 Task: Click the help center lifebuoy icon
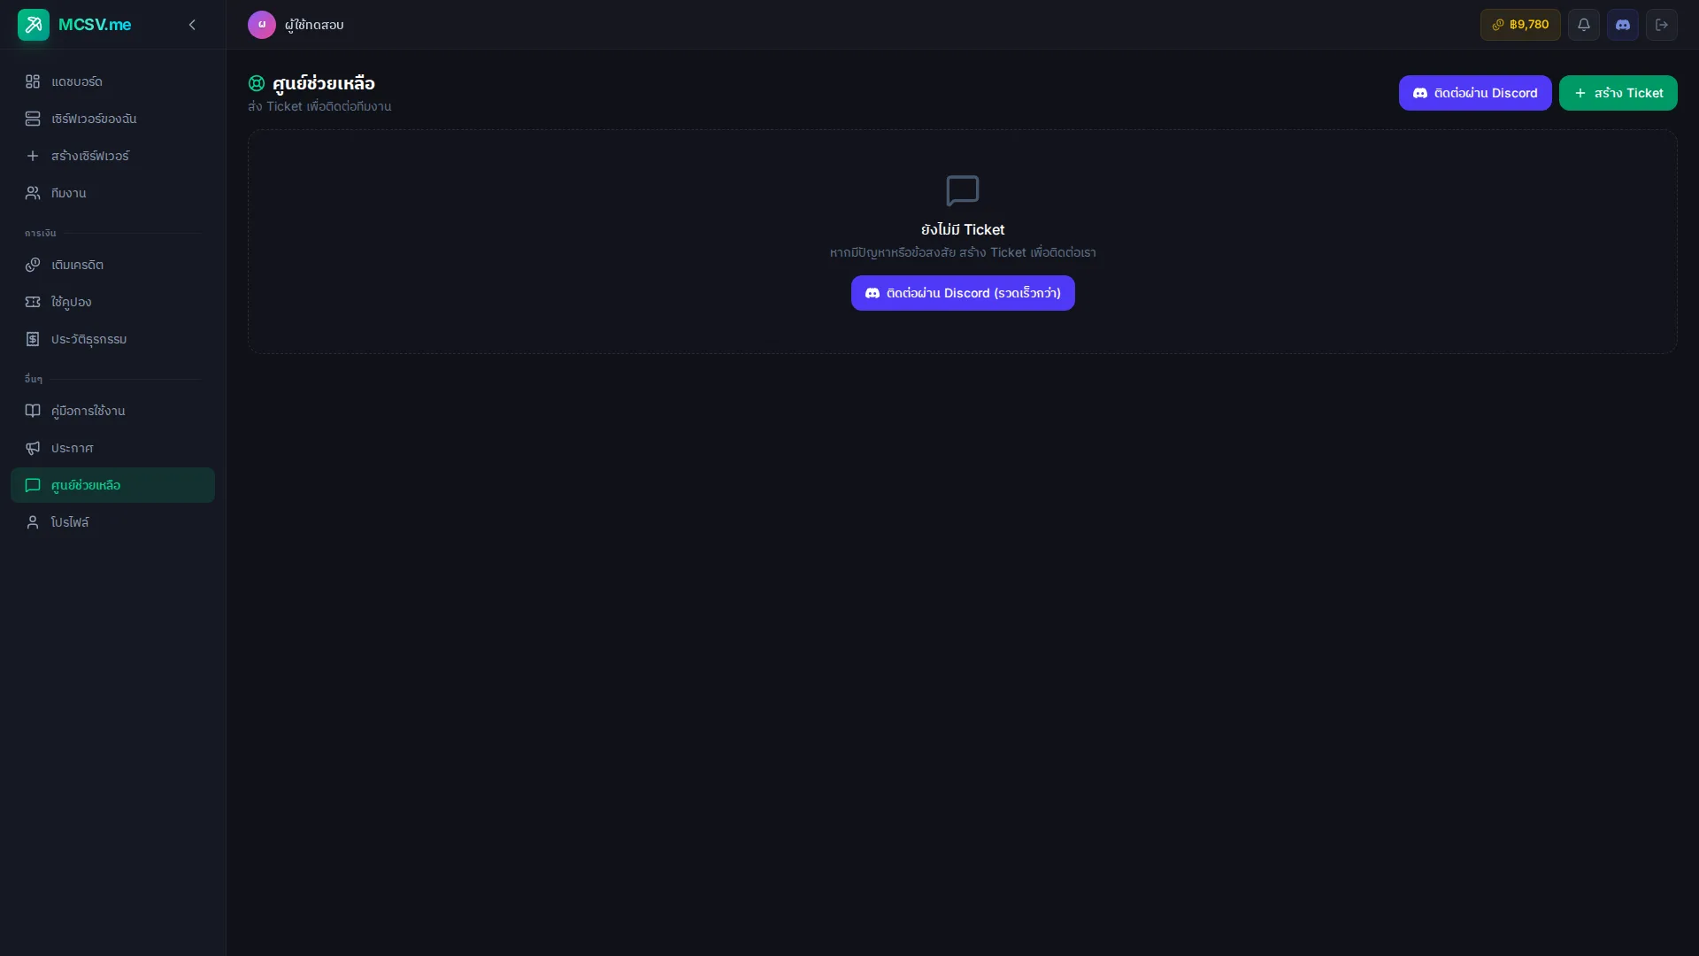(257, 83)
